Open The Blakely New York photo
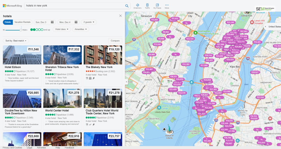281x149 pixels. click(x=103, y=55)
